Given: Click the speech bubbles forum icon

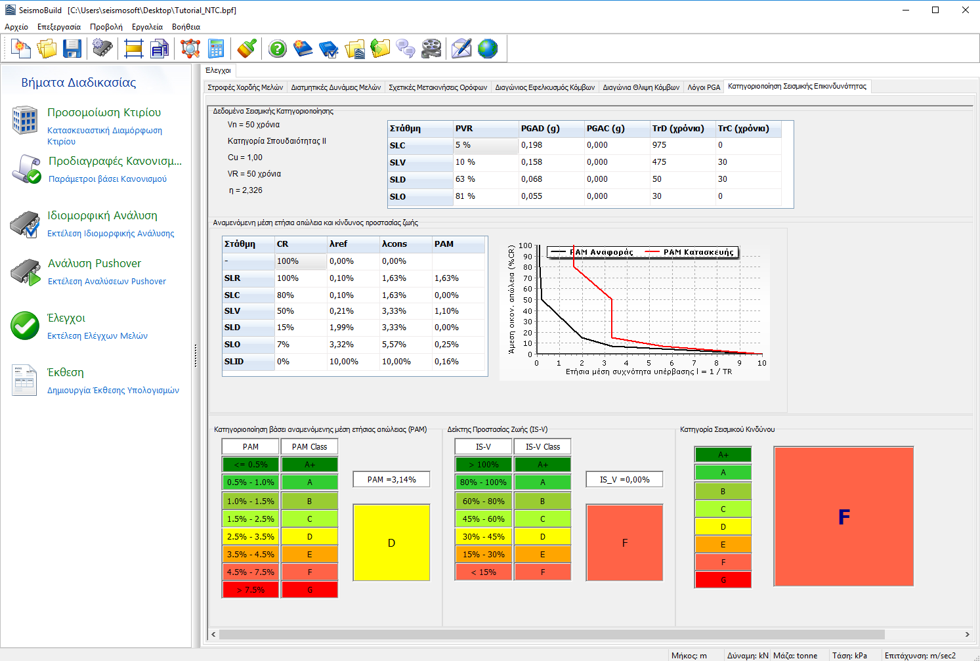Looking at the screenshot, I should [x=406, y=49].
